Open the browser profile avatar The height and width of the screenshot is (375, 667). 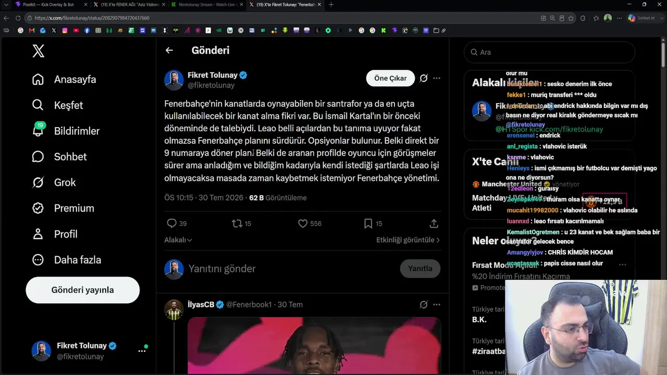(x=608, y=18)
